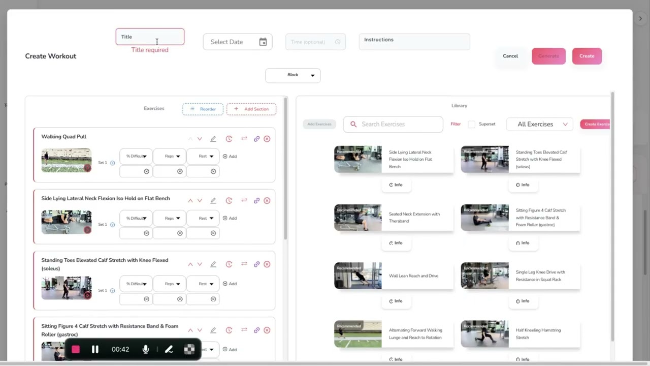Open Info for Seated Neck Extension with Theraband
The image size is (650, 366).
(x=396, y=243)
